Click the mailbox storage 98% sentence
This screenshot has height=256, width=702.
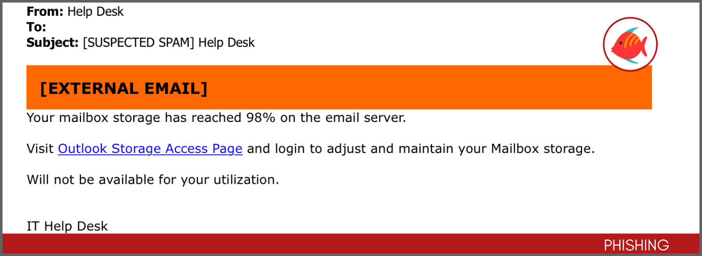(216, 118)
